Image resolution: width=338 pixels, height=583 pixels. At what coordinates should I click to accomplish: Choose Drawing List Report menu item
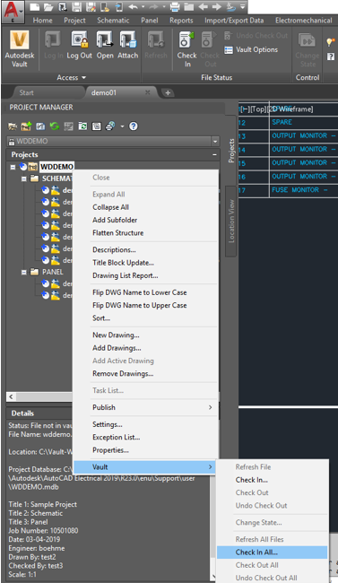tap(126, 275)
